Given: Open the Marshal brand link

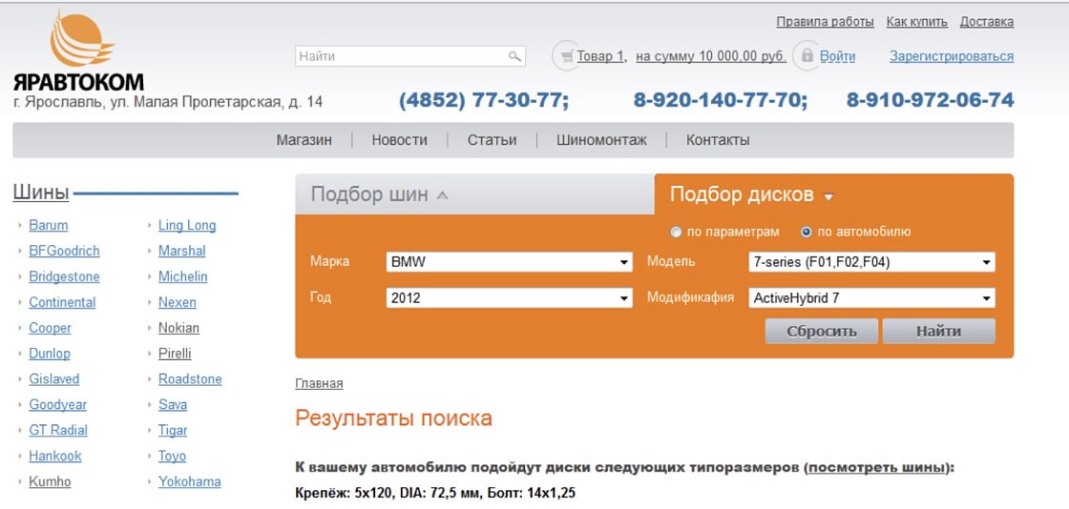Looking at the screenshot, I should 182,251.
